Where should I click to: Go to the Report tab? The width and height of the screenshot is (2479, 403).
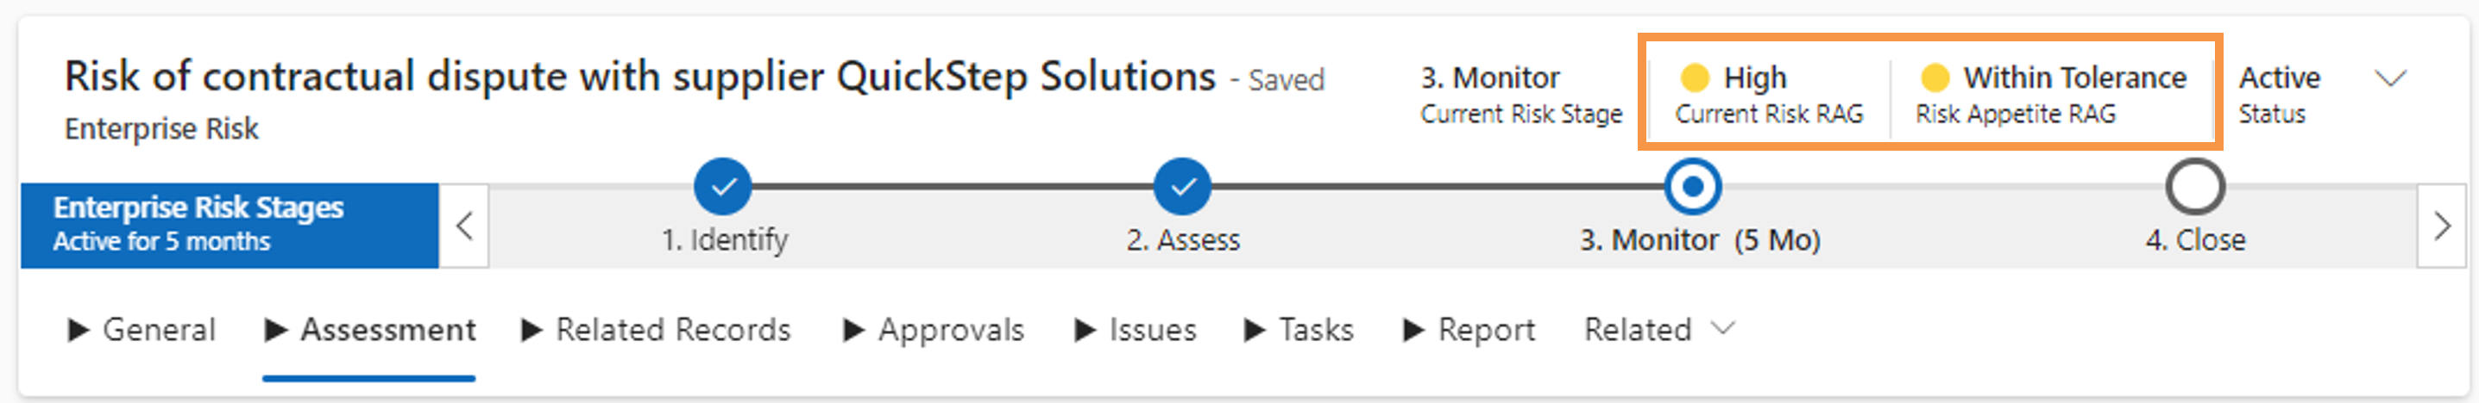click(x=1469, y=329)
